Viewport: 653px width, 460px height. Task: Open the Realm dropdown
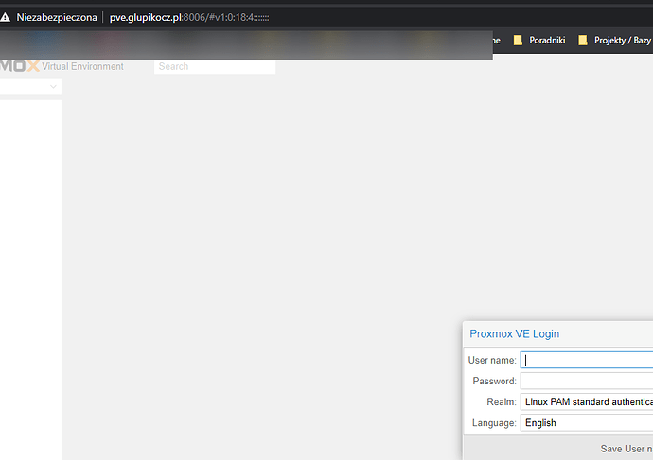coord(587,402)
